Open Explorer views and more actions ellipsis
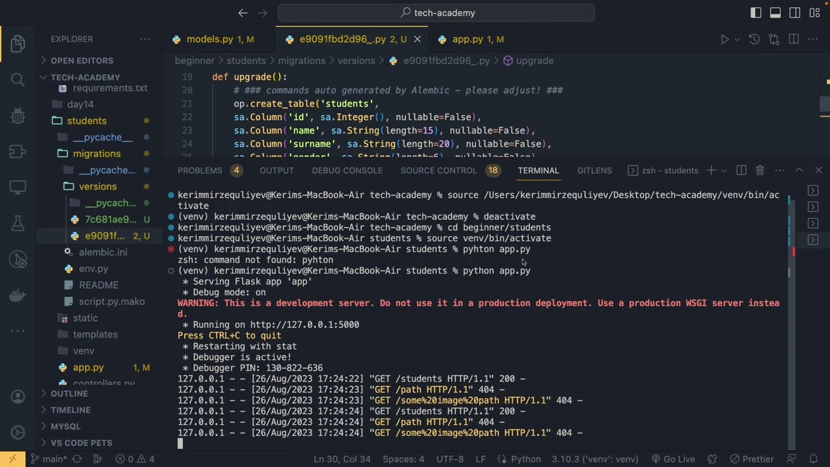 pyautogui.click(x=145, y=39)
